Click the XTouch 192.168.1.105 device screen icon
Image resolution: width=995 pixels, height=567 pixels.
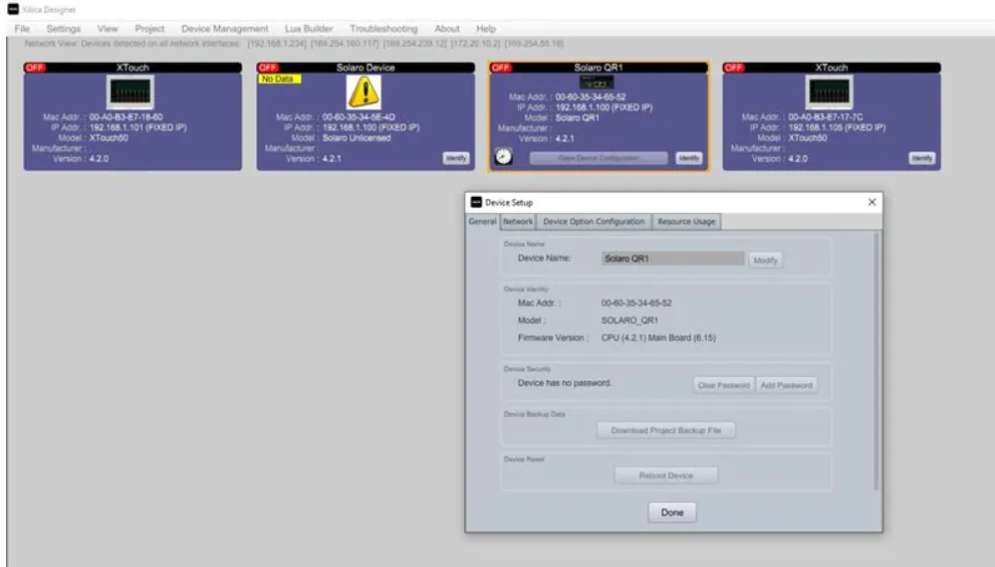point(830,93)
